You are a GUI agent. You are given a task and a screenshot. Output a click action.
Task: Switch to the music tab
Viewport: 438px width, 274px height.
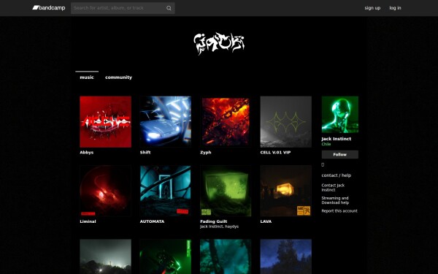[x=87, y=77]
